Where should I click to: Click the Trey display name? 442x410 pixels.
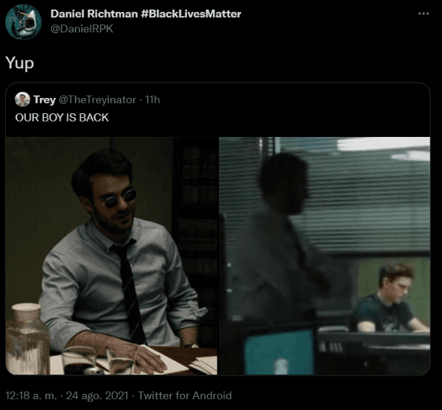point(44,99)
